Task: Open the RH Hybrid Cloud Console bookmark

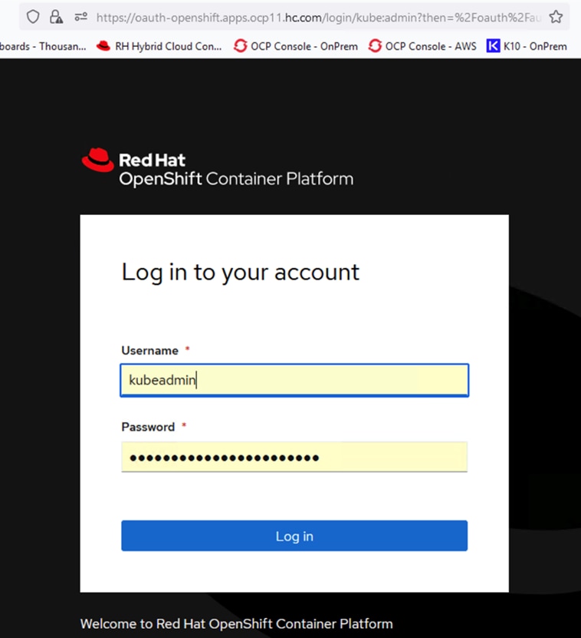Action: click(159, 46)
